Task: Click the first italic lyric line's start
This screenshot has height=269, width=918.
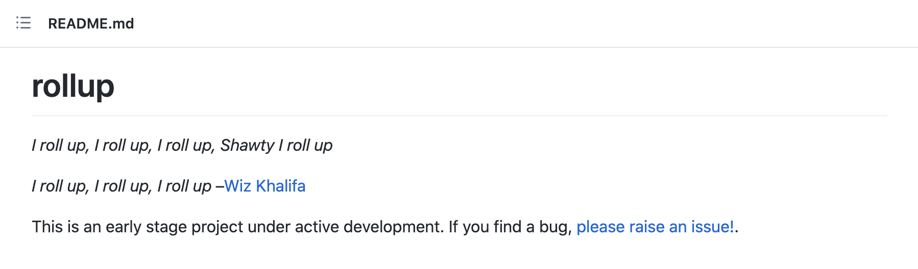Action: click(x=35, y=145)
